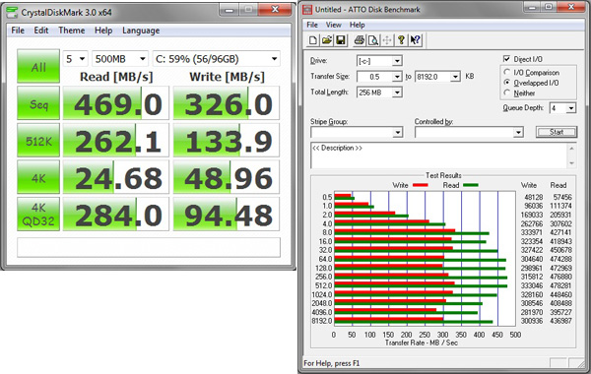Open ATTO View menu
Screen dimensions: 591x374
(x=334, y=25)
